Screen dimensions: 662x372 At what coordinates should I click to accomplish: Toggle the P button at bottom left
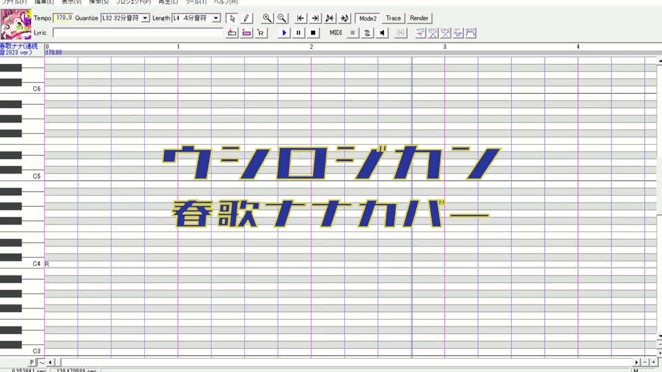32,362
